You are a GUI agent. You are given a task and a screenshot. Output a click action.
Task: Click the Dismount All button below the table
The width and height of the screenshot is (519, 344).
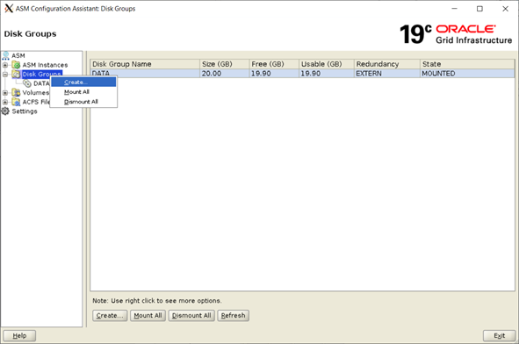pos(191,316)
